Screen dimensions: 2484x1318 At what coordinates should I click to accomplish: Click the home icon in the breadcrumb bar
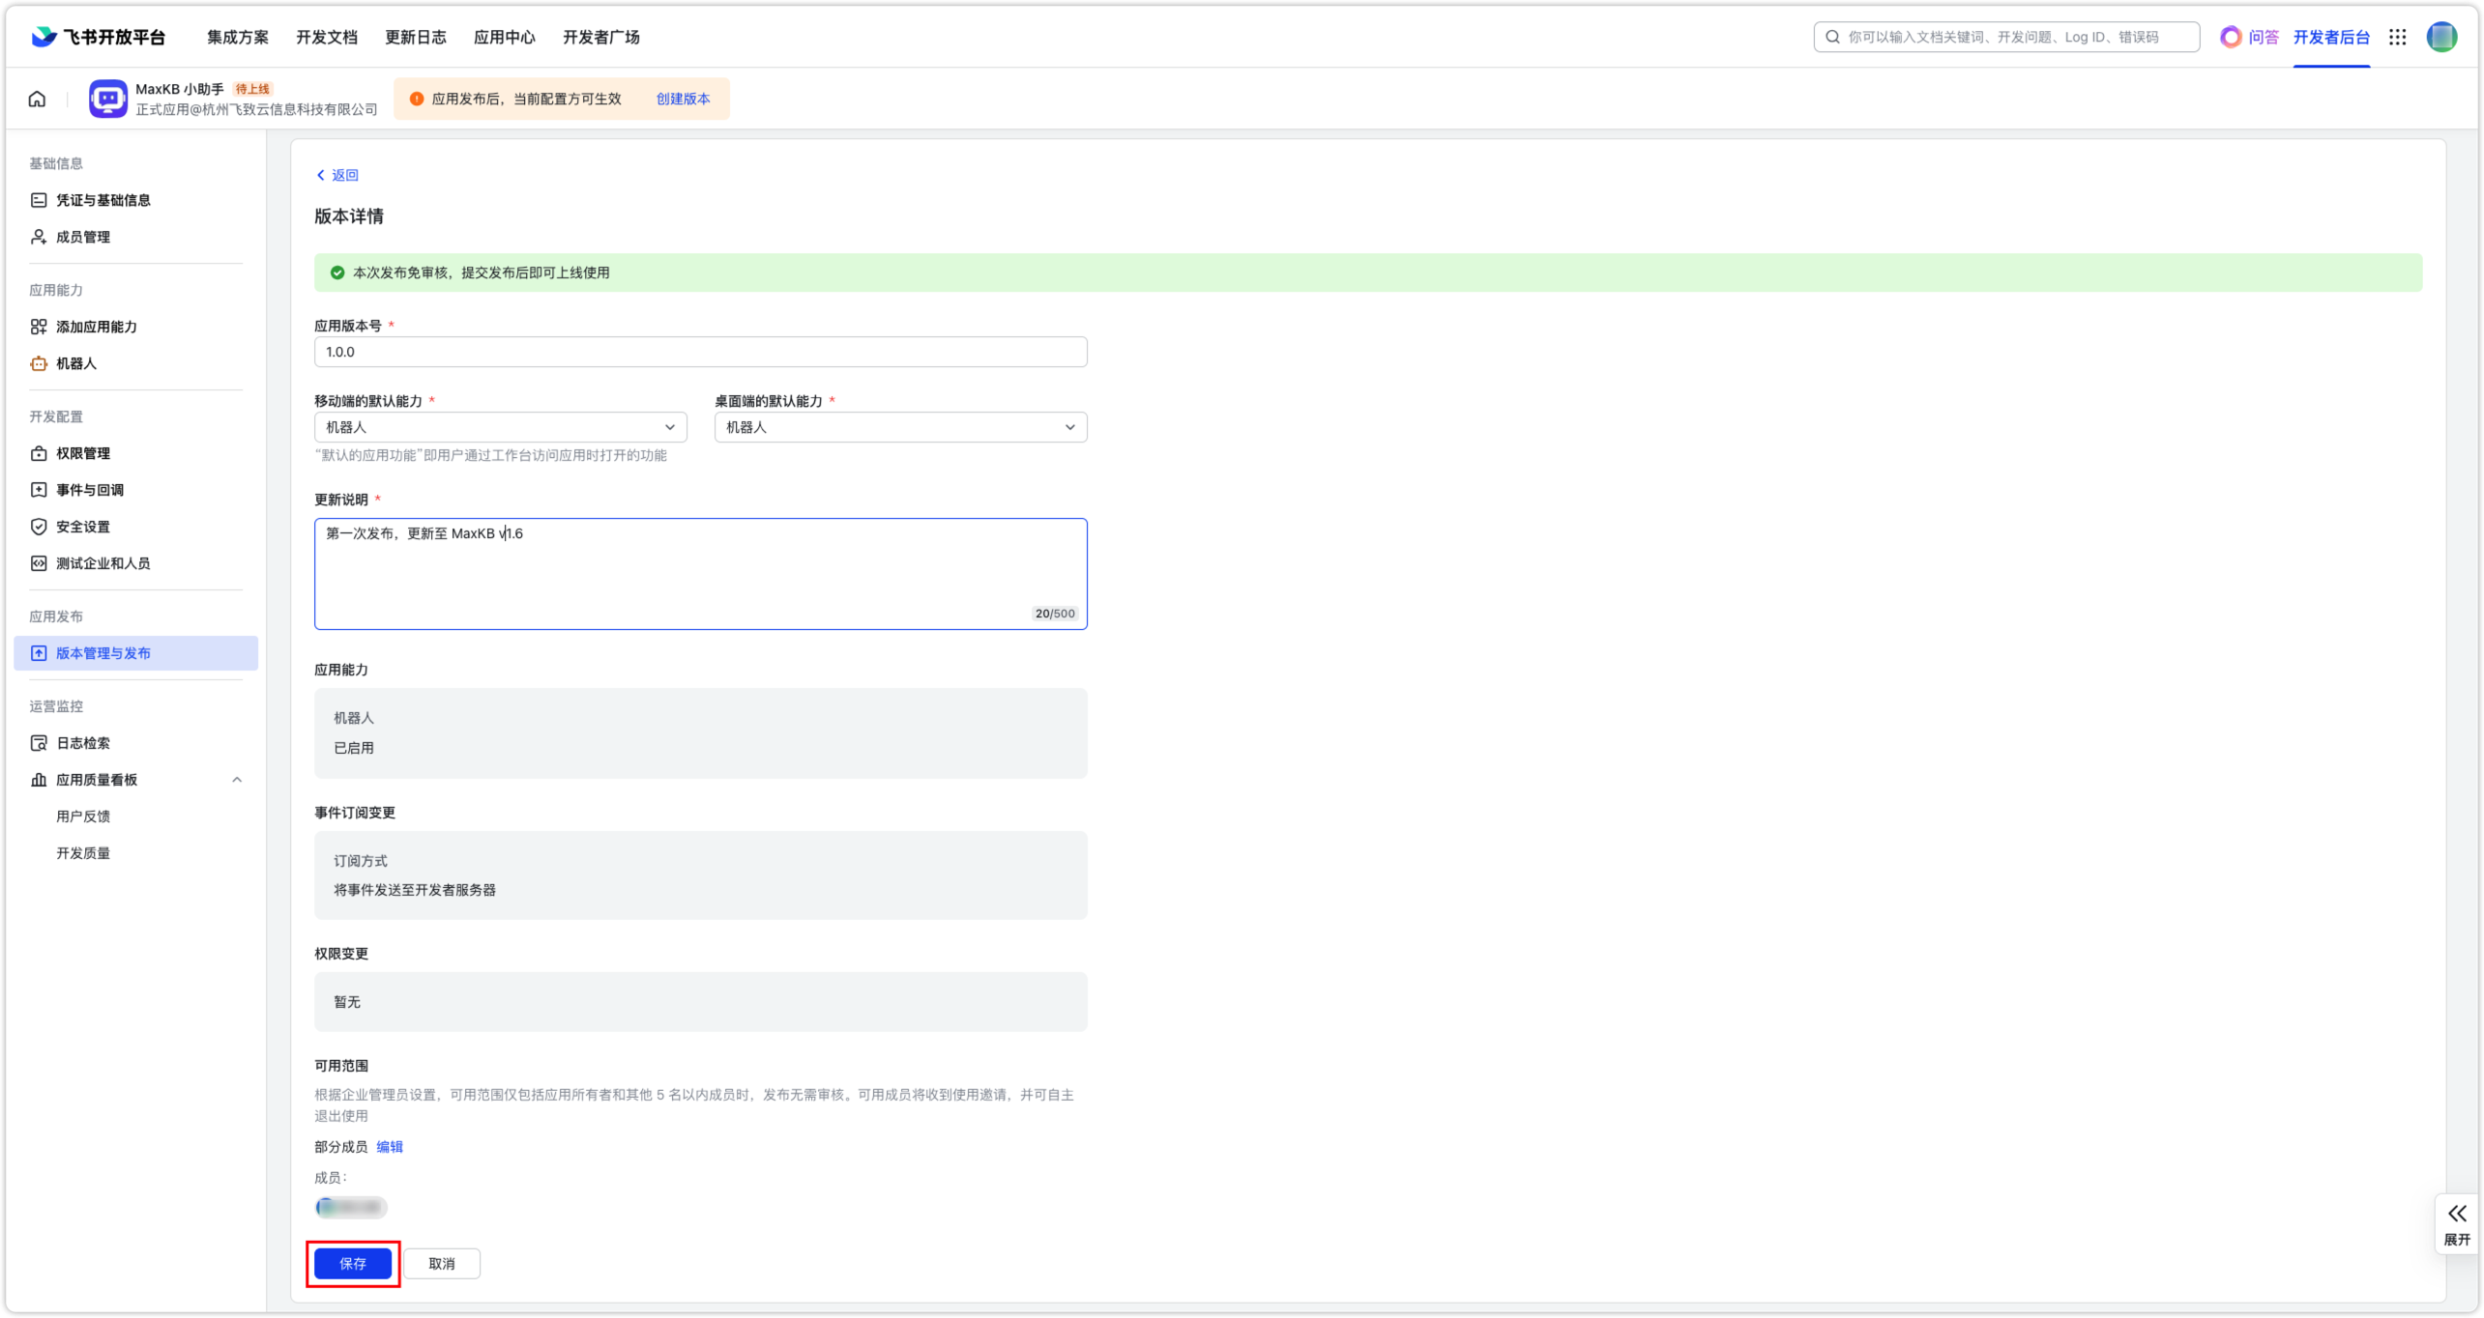37,99
